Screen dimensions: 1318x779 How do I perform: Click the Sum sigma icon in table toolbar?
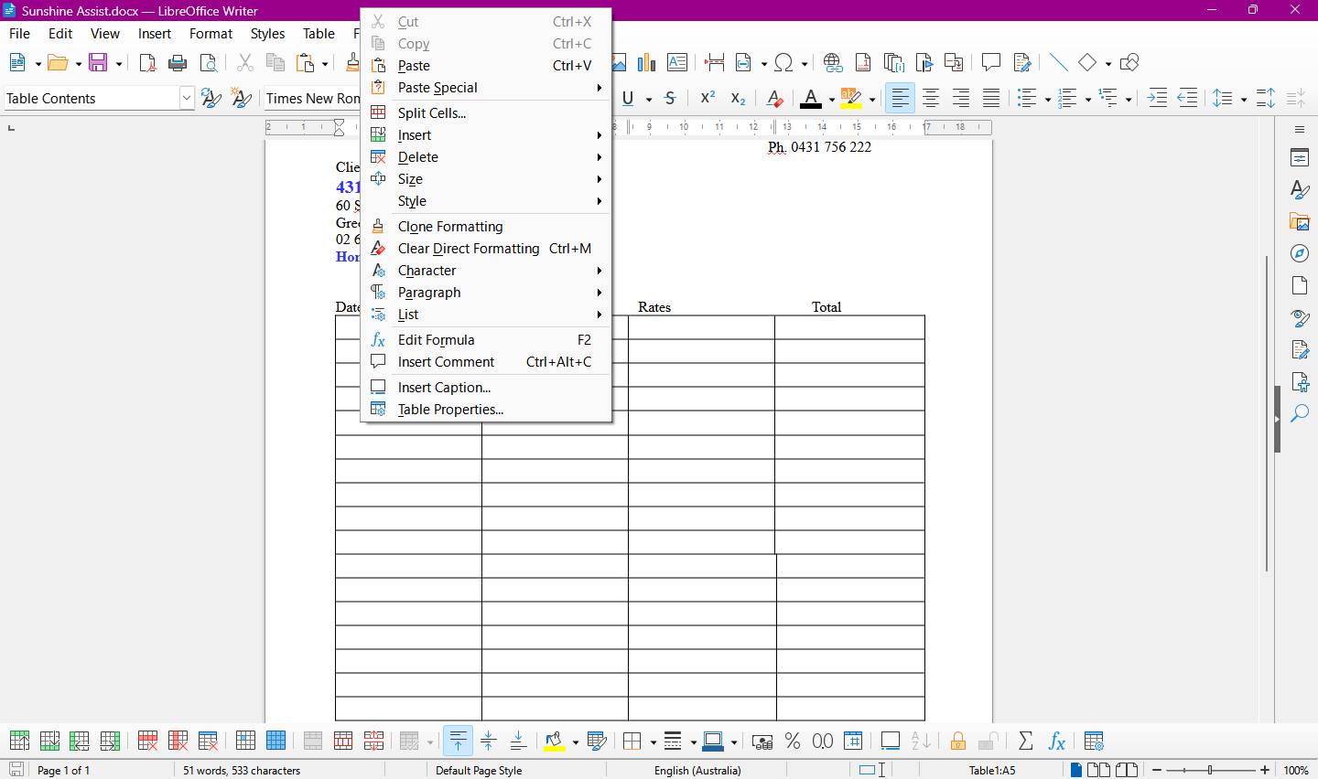[1025, 741]
